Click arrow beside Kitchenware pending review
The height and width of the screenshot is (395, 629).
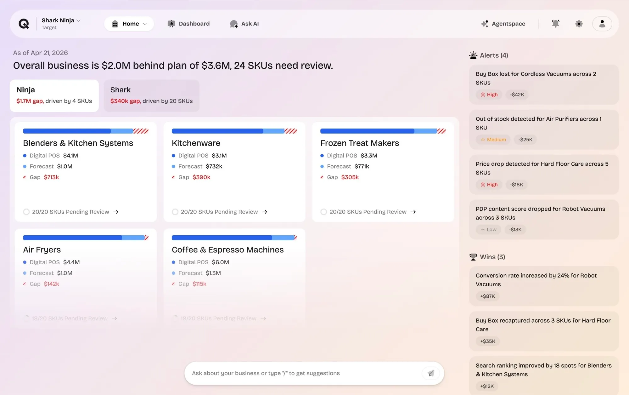pos(265,212)
